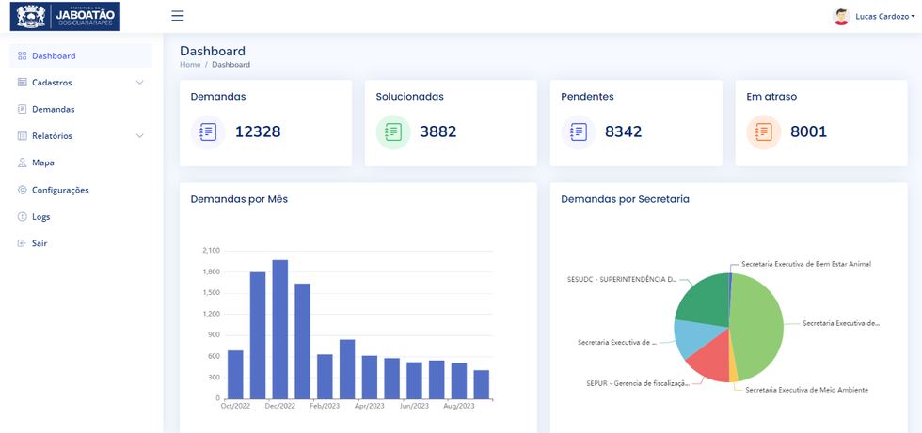Click the SEPUR - Gerencia de fiscalização label
This screenshot has height=433, width=922.
pyautogui.click(x=638, y=383)
